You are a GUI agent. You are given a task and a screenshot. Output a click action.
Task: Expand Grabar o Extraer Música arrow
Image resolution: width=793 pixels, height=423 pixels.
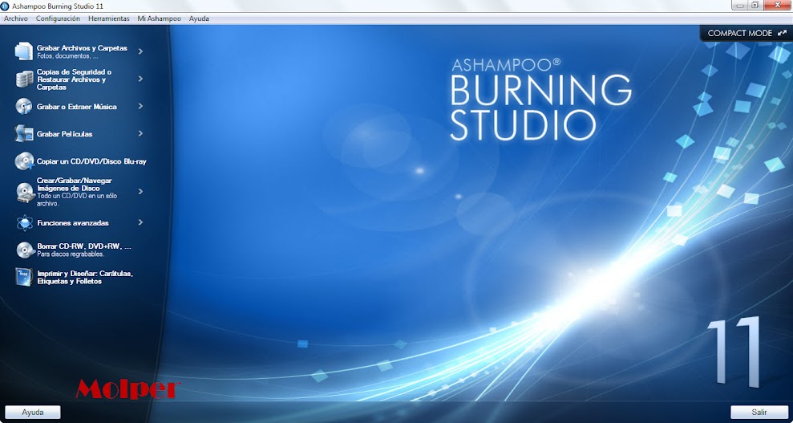tap(140, 106)
